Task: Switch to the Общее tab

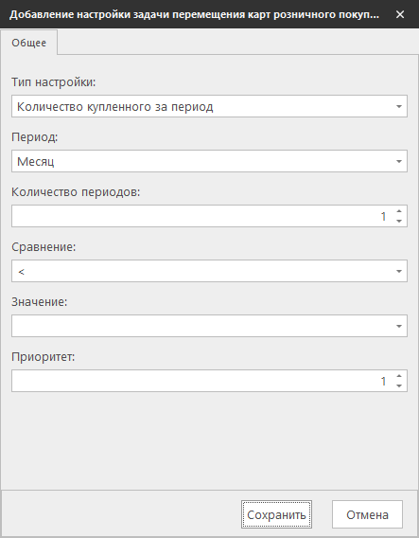Action: (x=28, y=43)
